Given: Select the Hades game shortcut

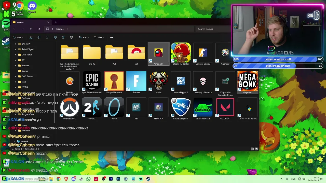Looking at the screenshot, I should (158, 83).
